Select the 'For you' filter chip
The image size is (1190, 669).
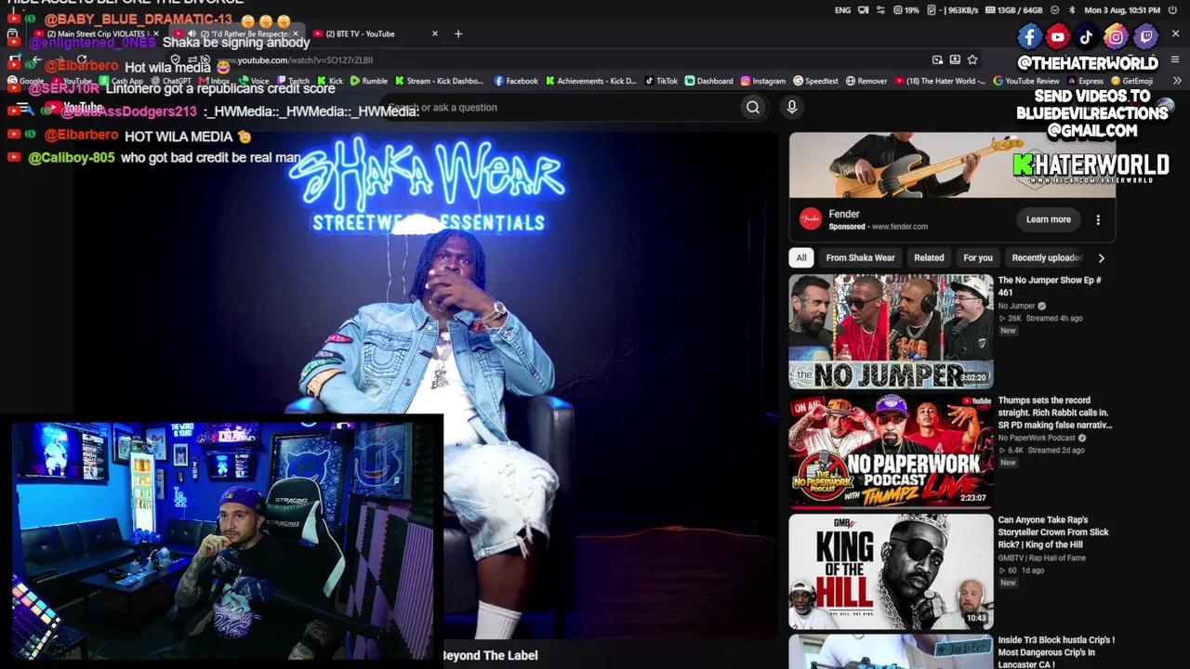[978, 258]
